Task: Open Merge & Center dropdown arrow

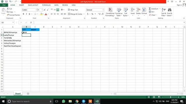Action: coord(84,14)
